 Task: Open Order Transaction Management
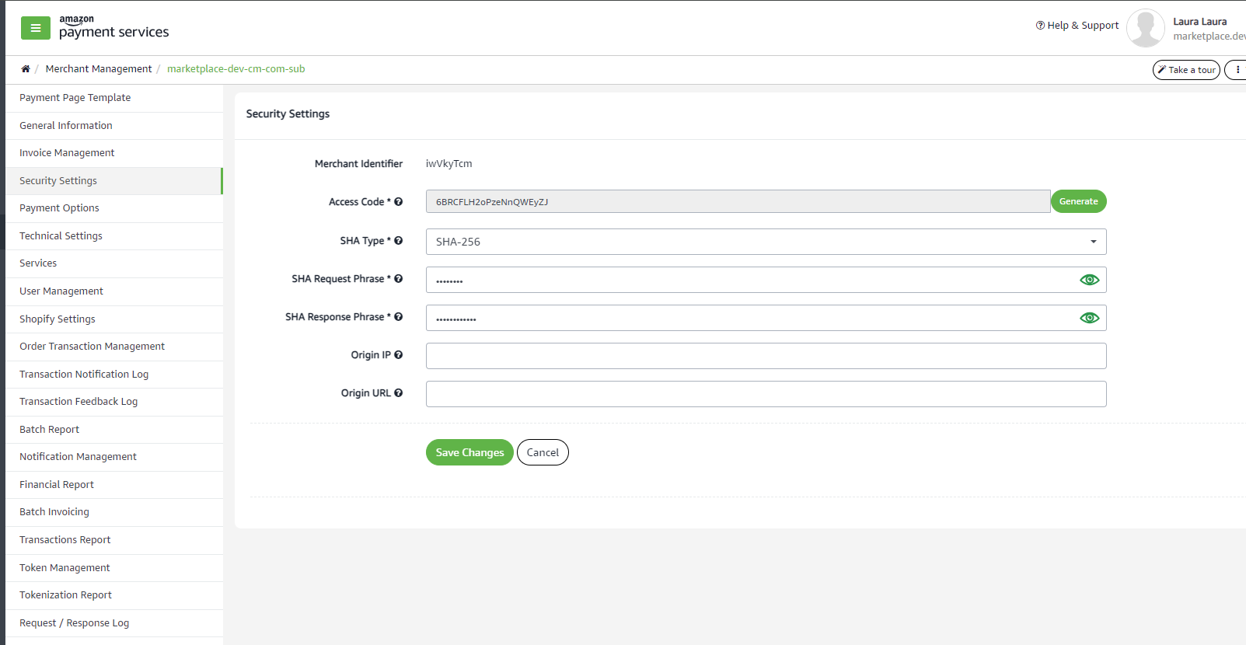tap(114, 347)
